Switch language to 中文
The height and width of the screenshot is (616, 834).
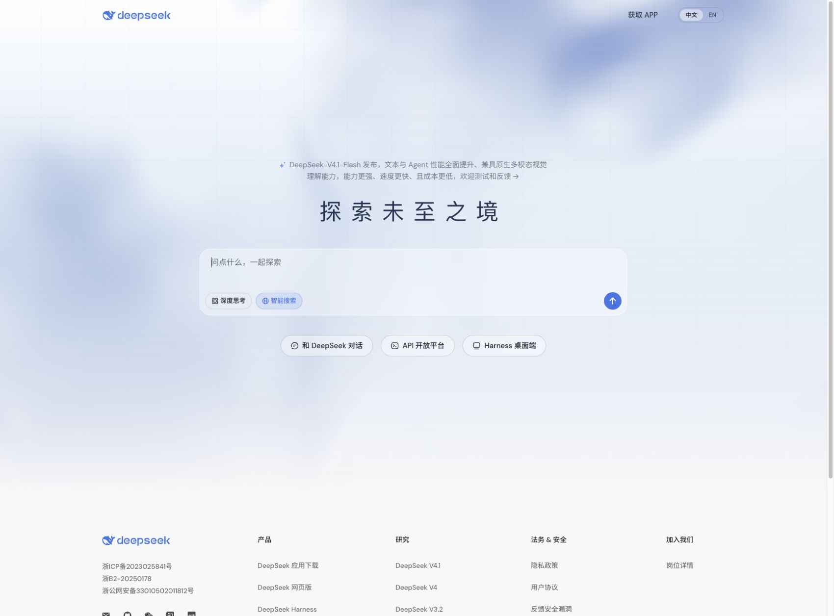pos(691,15)
